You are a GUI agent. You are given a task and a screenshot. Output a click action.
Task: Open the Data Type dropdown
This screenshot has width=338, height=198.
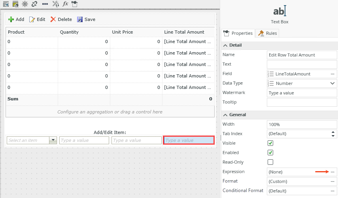(x=332, y=83)
